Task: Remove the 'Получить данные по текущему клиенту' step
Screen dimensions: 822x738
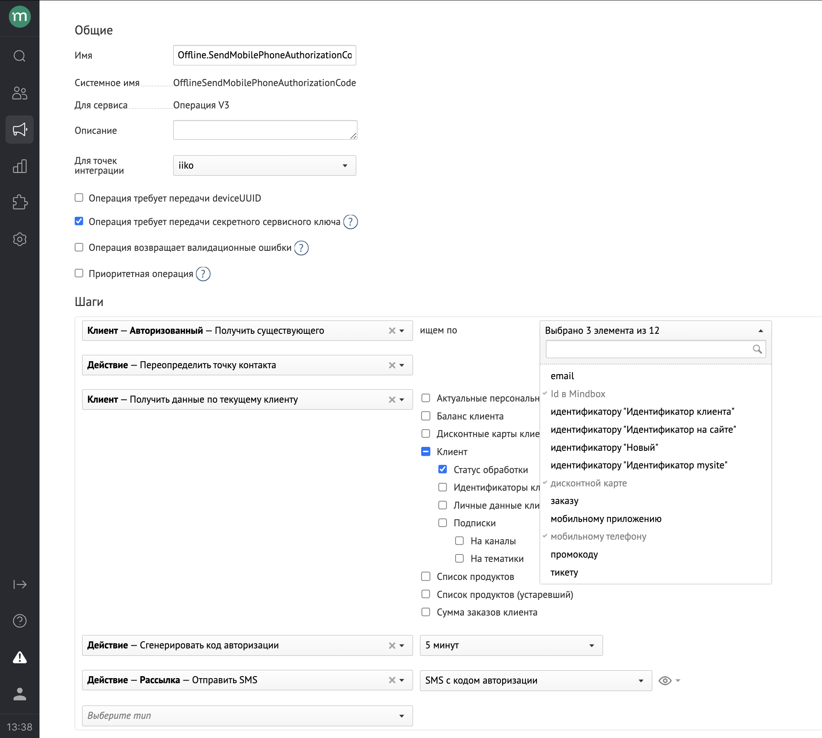Action: point(392,400)
